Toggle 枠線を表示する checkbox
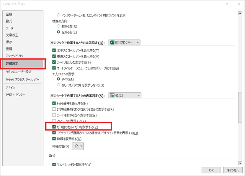Viewport: 245px width, 176px height. [54, 139]
